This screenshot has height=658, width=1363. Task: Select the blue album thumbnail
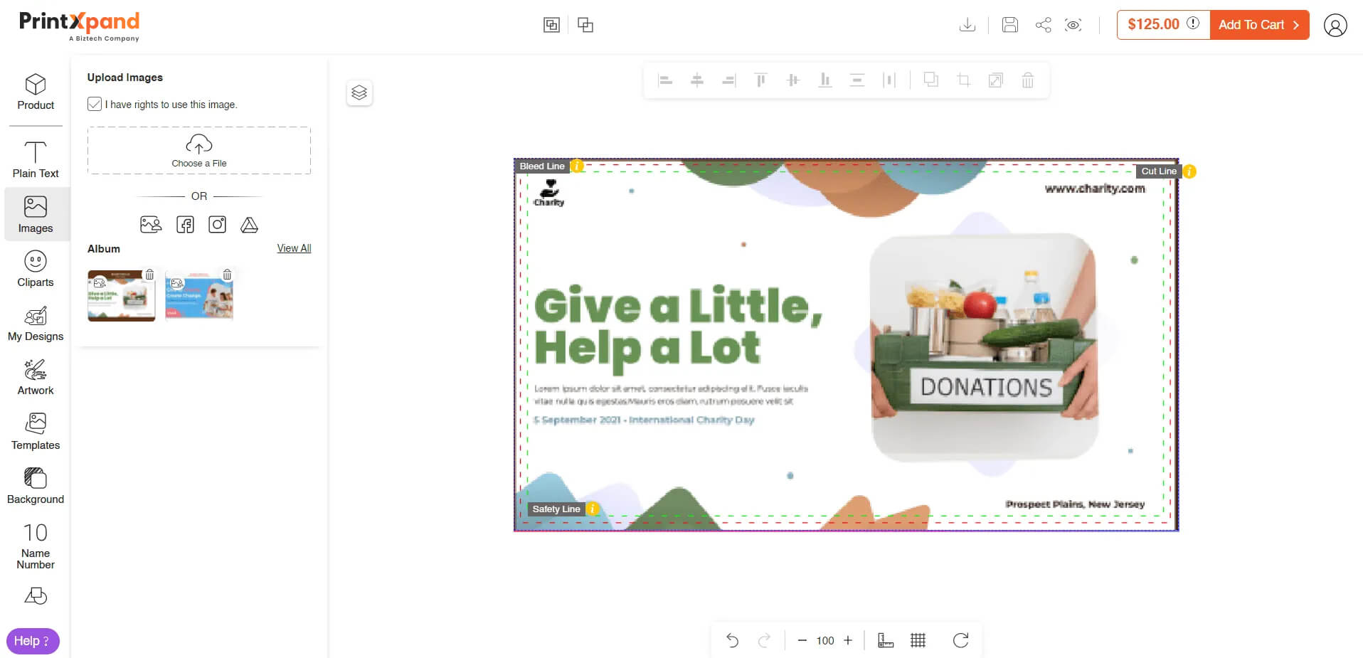[x=199, y=295]
